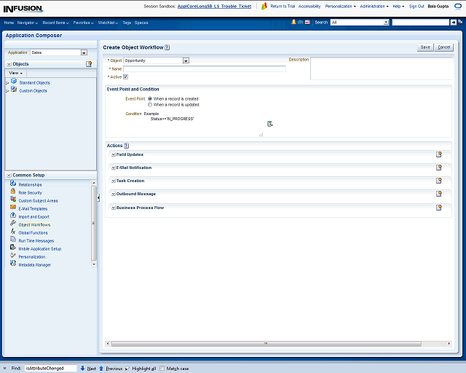Open the condition expression builder icon
The image size is (466, 373).
269,124
